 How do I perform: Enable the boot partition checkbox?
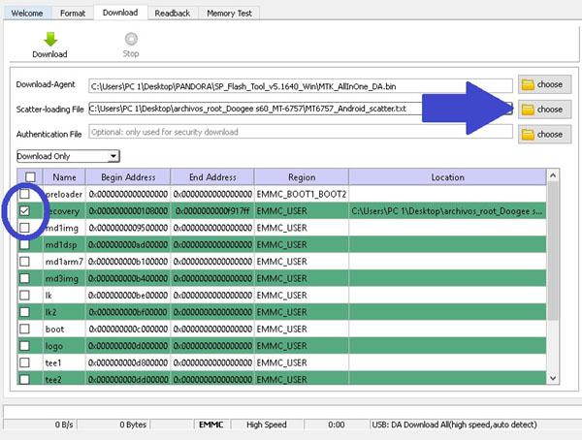click(x=24, y=329)
